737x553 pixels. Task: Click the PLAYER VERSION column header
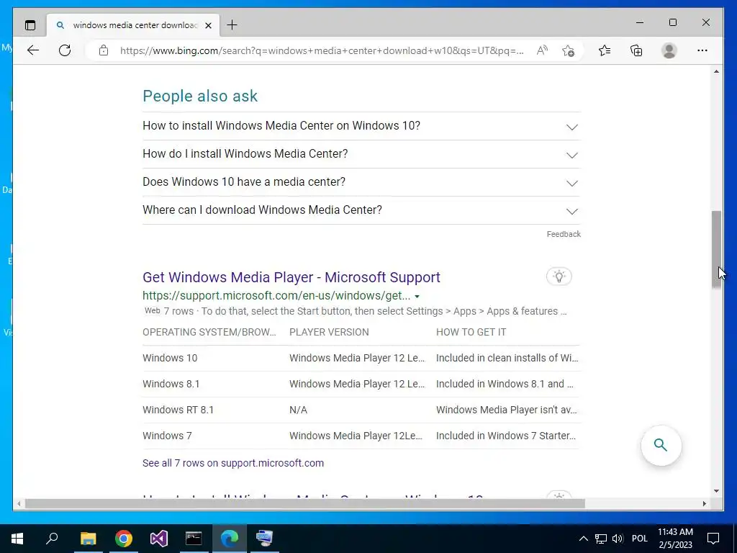click(329, 332)
